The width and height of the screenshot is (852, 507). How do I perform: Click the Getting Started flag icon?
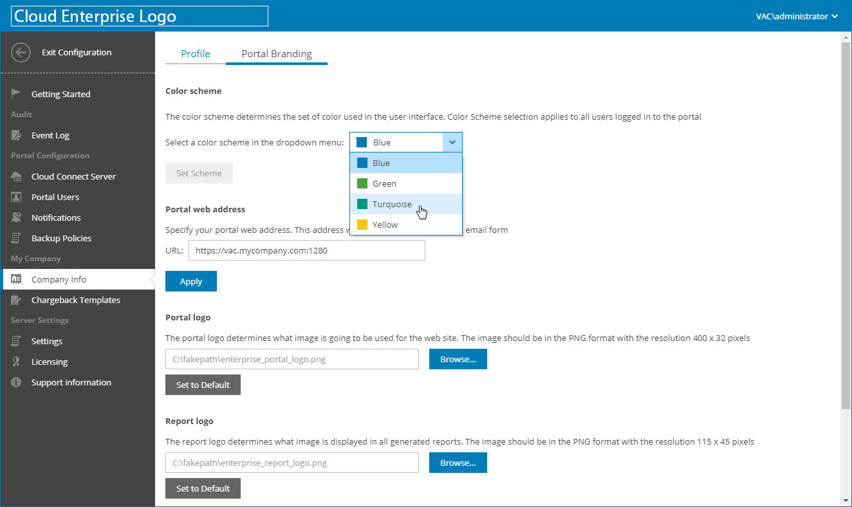(x=17, y=94)
